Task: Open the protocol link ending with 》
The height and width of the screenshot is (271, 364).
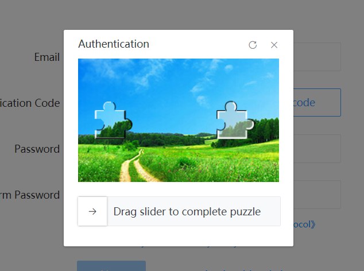Action: [x=304, y=224]
